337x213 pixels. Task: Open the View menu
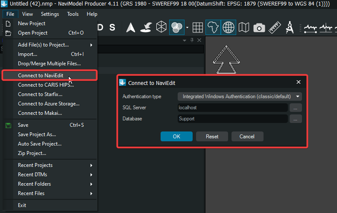tap(27, 14)
